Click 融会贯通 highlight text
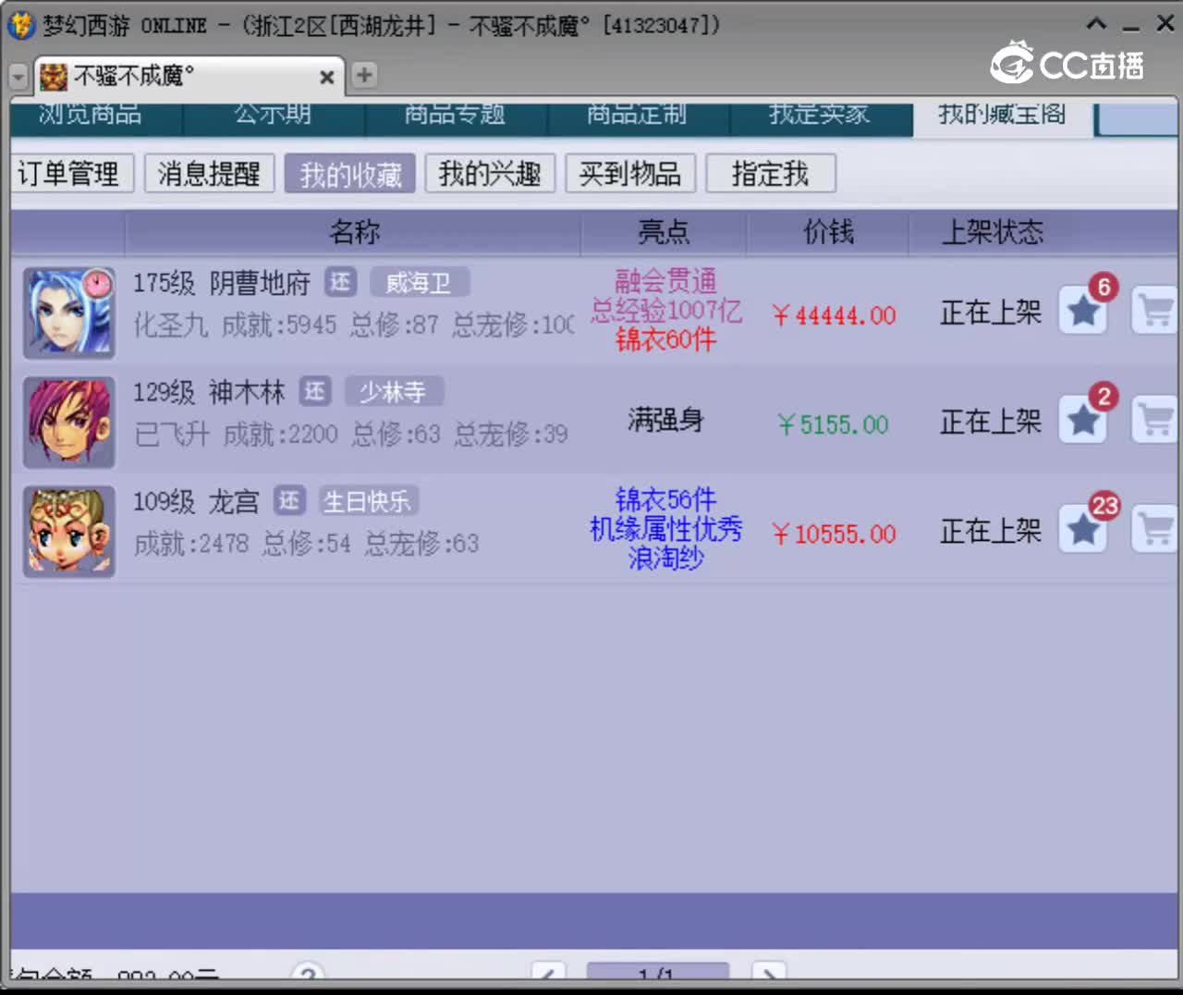 point(665,281)
